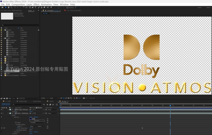Click the dd_logo breadcrumb in composition viewer
The image size is (212, 135).
click(x=45, y=13)
